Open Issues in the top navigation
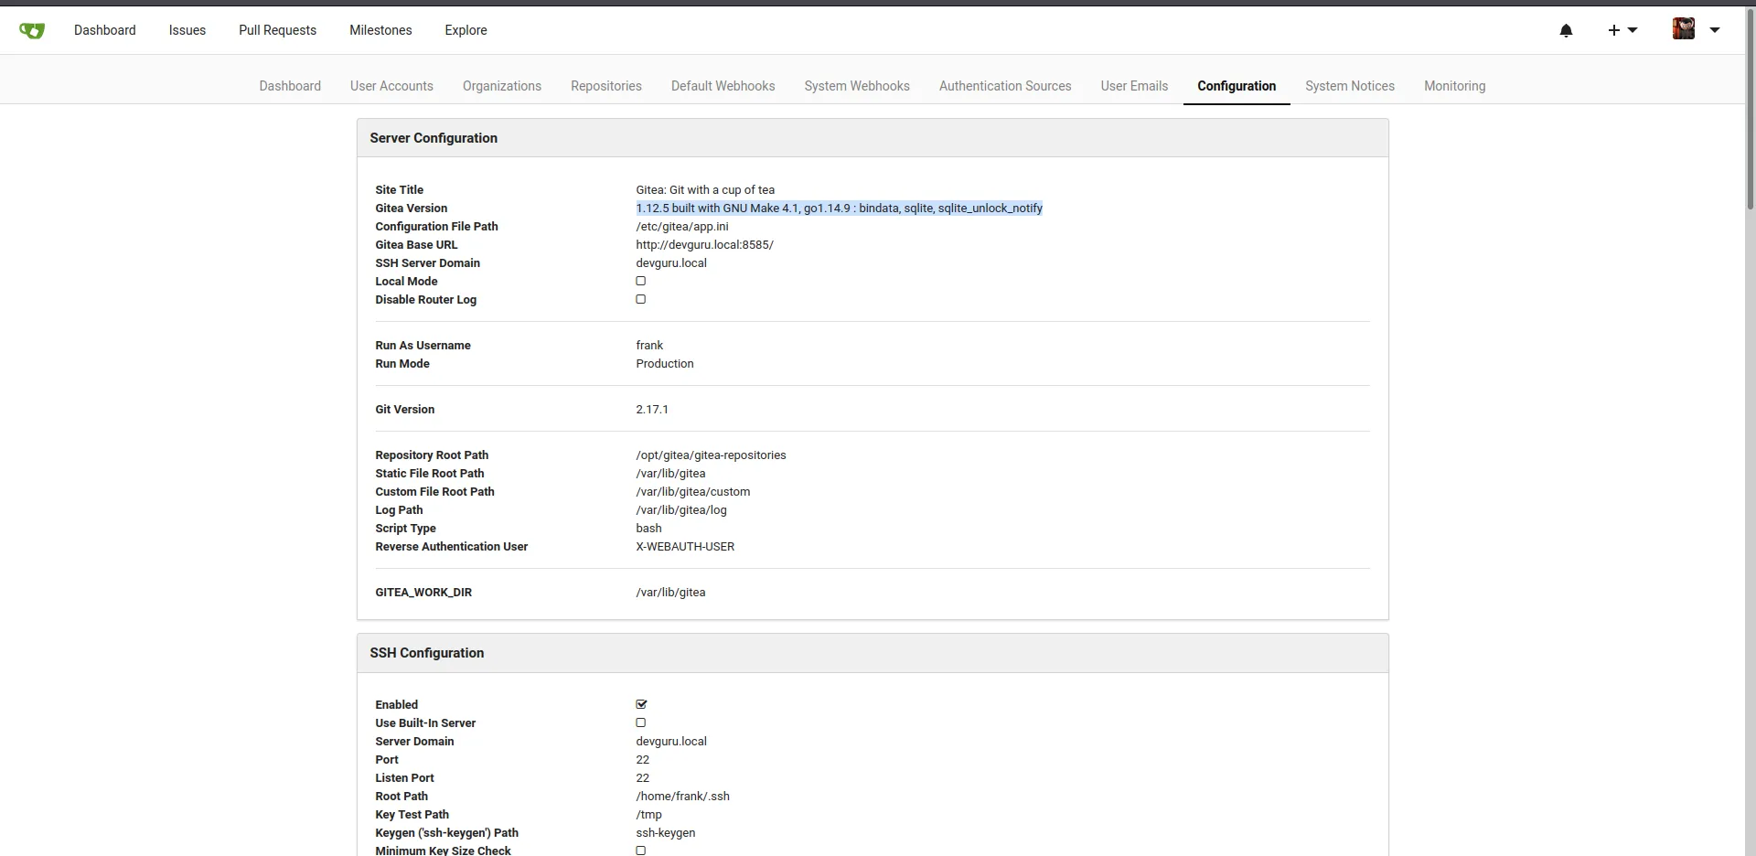 coord(187,30)
